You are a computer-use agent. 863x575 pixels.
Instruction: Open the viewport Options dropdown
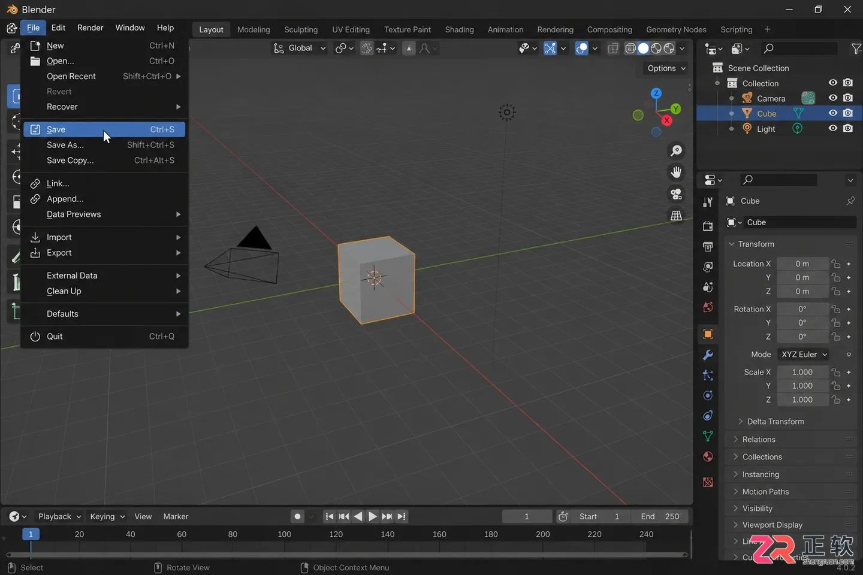(666, 68)
